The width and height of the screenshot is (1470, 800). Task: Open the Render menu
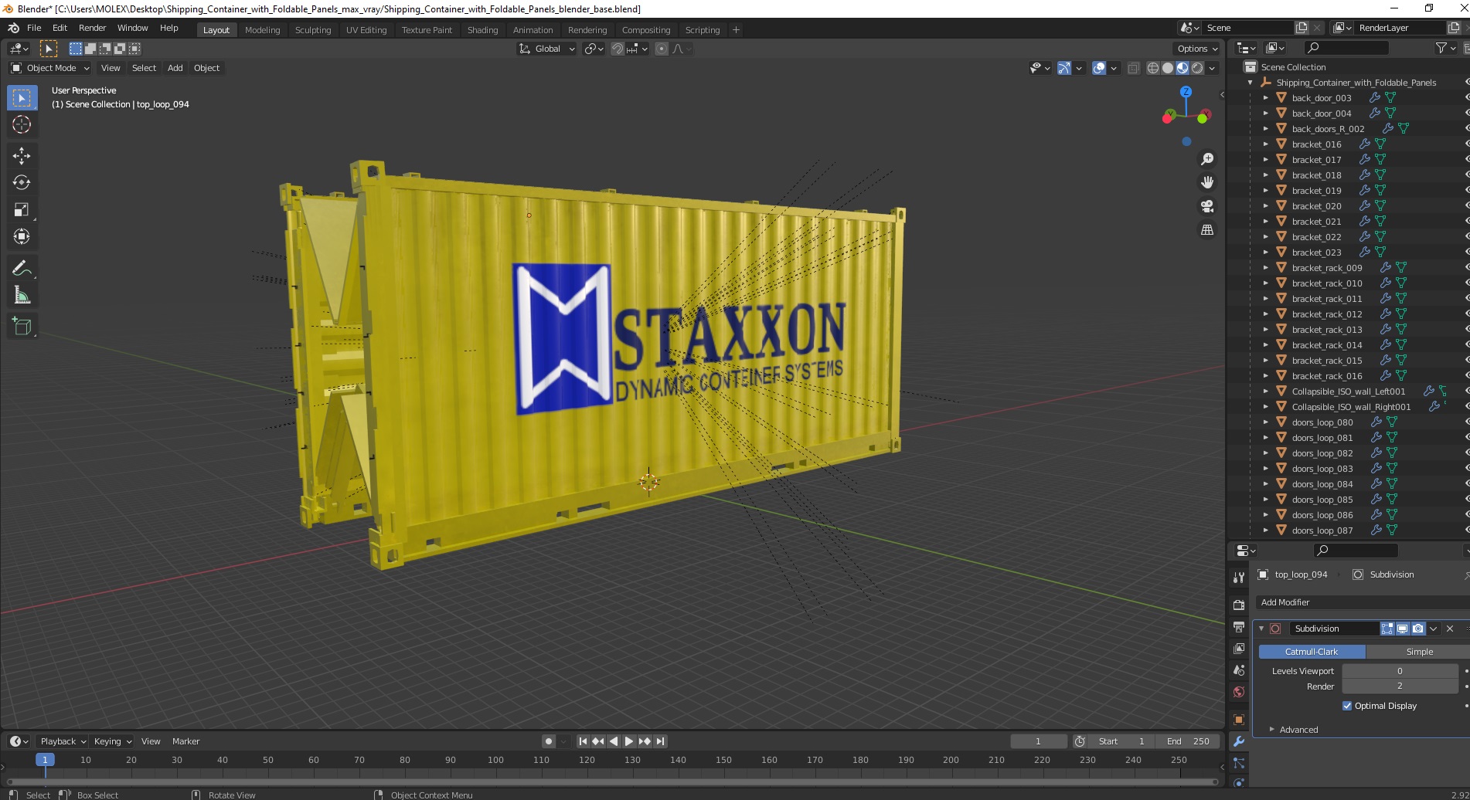tap(92, 28)
